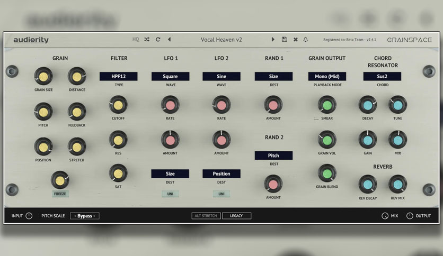Click the LFO 1 AMOUNT knob
Viewport: 443px width, 256px height.
click(170, 140)
